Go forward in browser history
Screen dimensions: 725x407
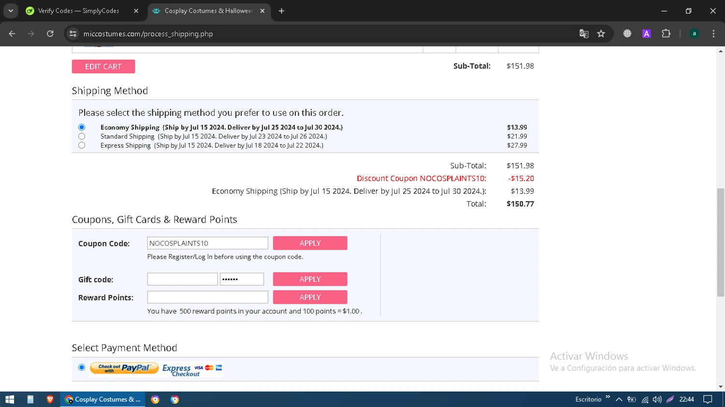[x=31, y=34]
